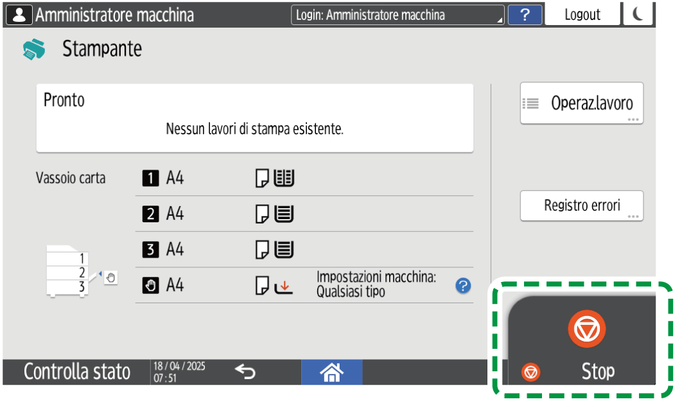Click bypass tray empty paper icon

[284, 287]
